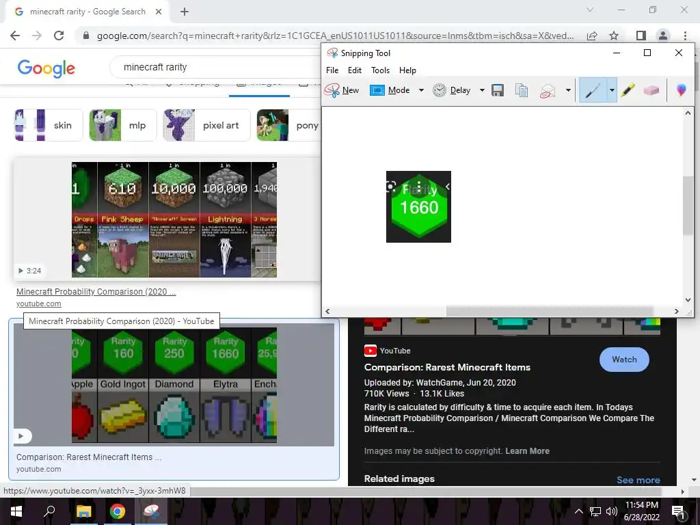Go back in Chrome
Screen dimensions: 700x525
click(15, 36)
